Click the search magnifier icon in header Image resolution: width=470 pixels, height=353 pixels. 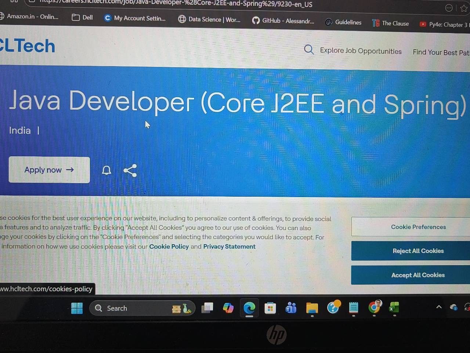pyautogui.click(x=309, y=50)
